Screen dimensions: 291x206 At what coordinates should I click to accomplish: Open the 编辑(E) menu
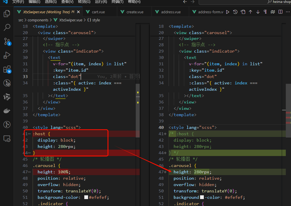(x=34, y=2)
